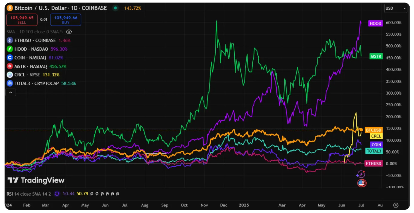The width and height of the screenshot is (414, 213).
Task: Click the RSI 14 close SMA 14 2 label
Action: point(29,194)
